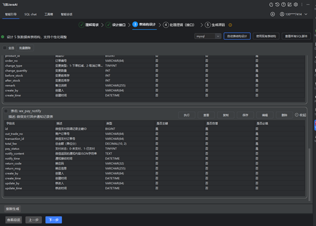Click the plus circle new session icon
This screenshot has width=316, height=226.
273,14
